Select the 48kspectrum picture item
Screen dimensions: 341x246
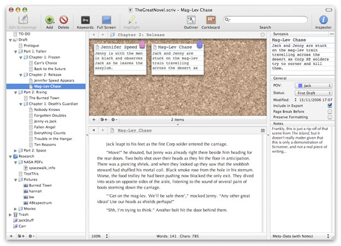[x=40, y=202]
